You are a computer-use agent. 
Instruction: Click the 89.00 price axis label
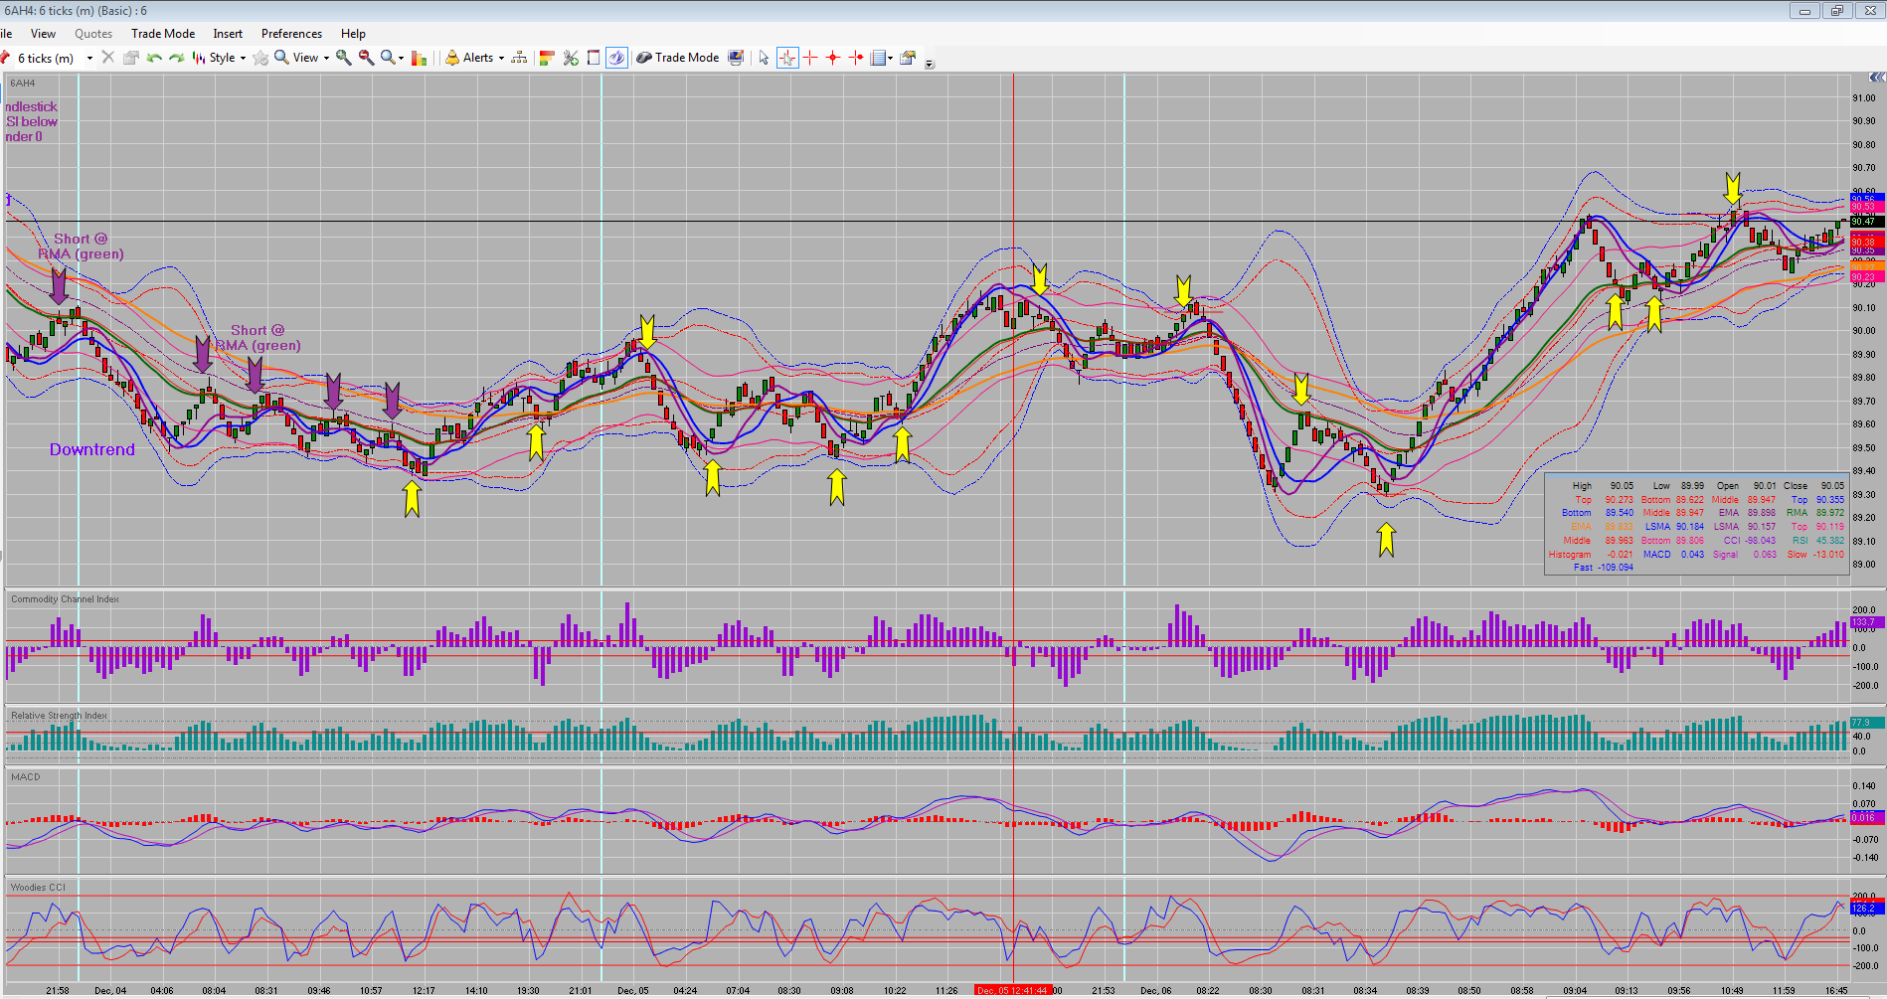pyautogui.click(x=1863, y=565)
